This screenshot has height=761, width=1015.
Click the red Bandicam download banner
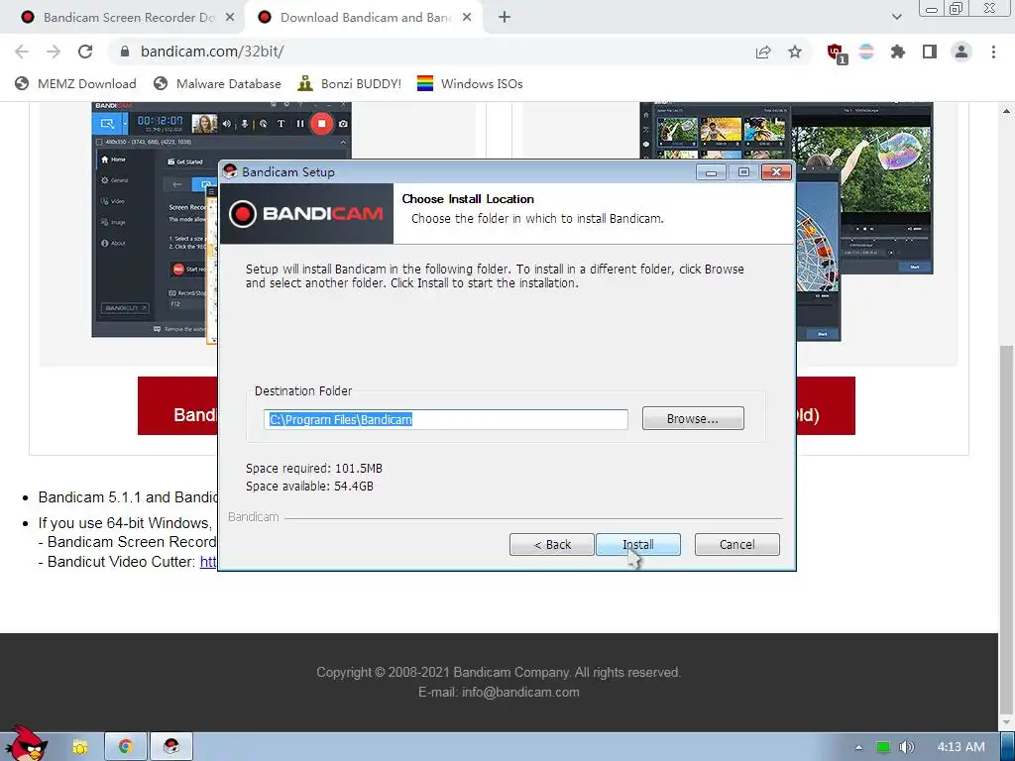click(x=177, y=405)
